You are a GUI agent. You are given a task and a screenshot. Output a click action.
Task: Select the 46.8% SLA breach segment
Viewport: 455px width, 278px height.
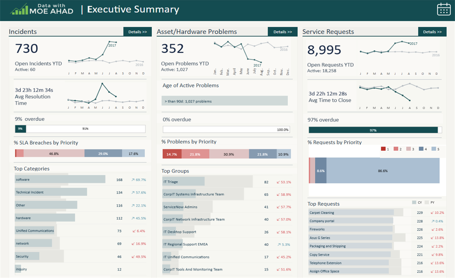point(54,153)
